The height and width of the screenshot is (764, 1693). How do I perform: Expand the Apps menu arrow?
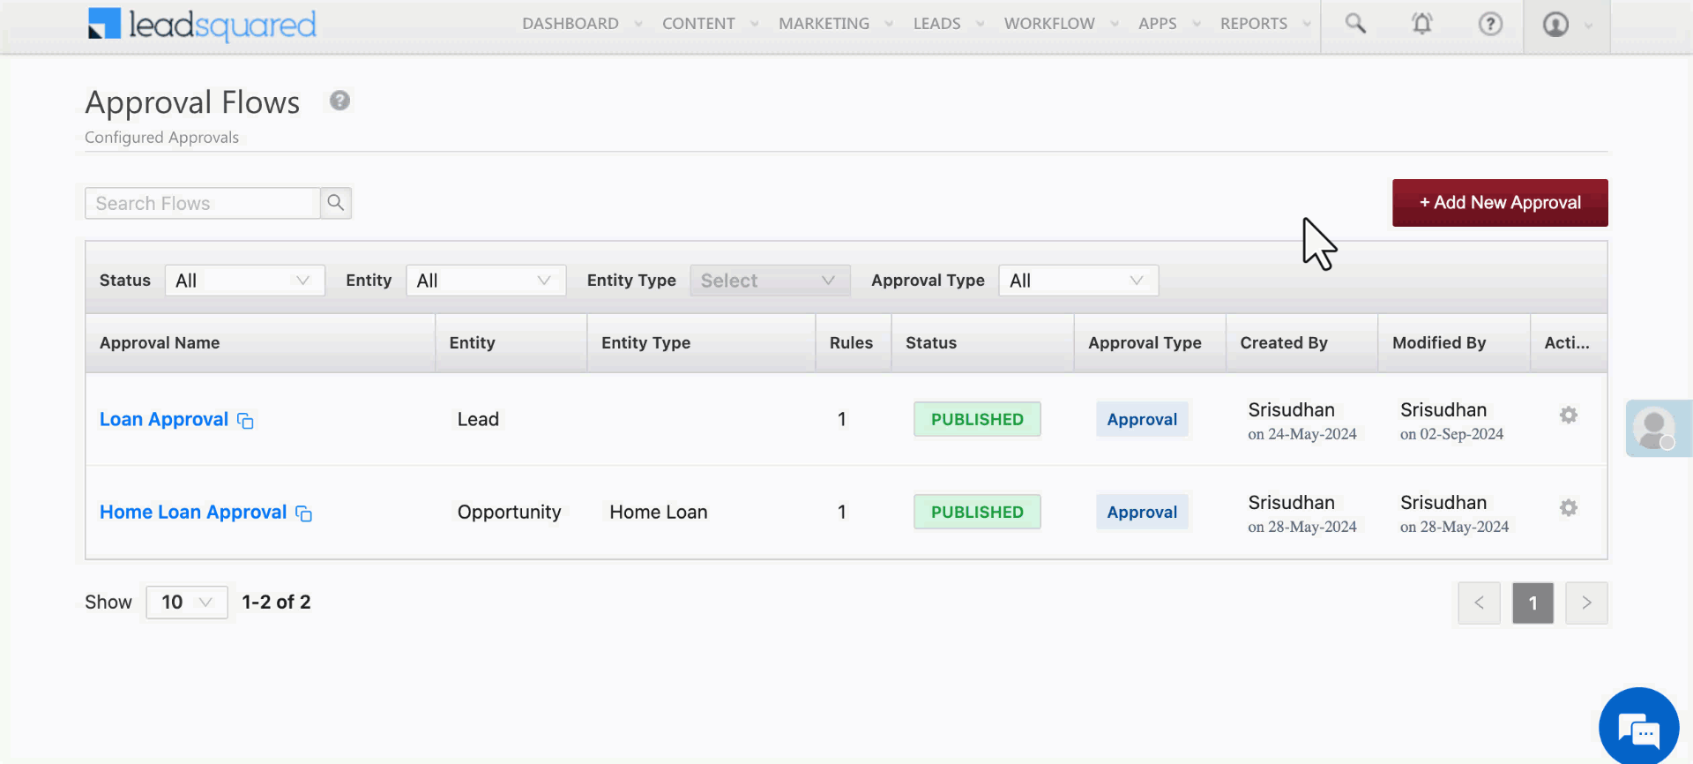coord(1197,24)
